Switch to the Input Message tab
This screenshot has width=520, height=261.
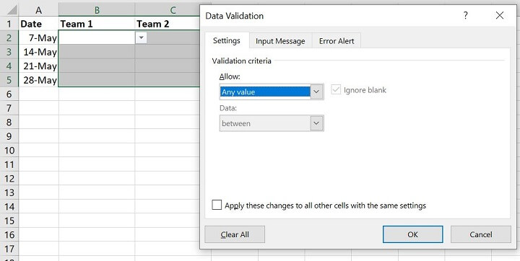coord(280,41)
